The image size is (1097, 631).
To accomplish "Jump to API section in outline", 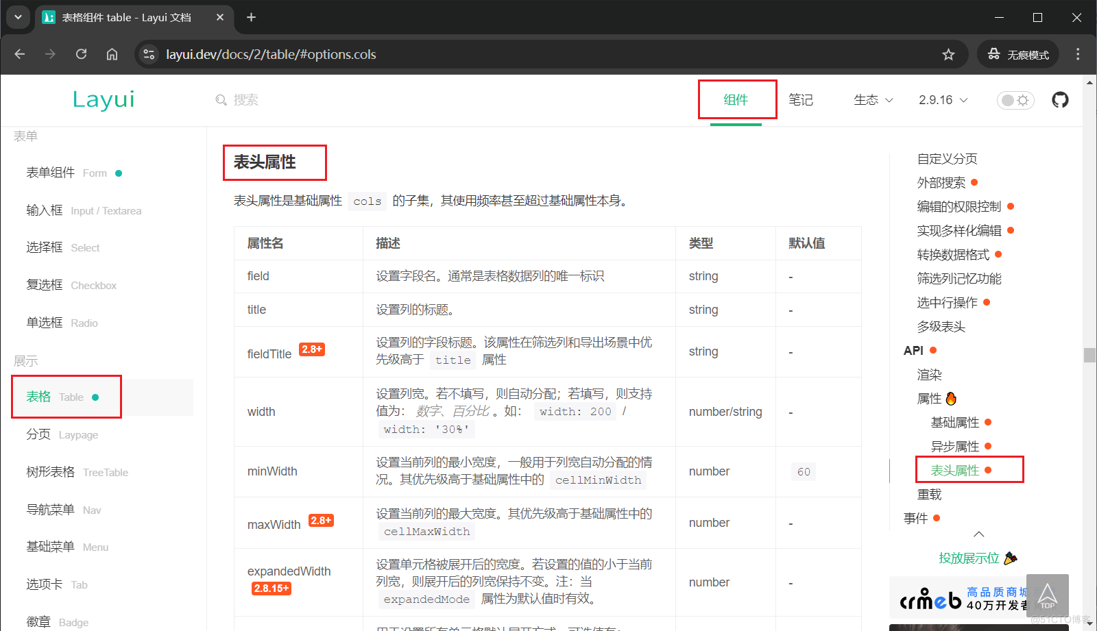I will click(x=913, y=351).
